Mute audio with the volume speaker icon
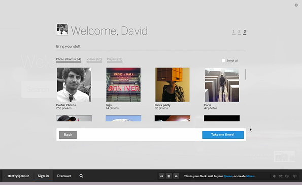 pos(274,176)
